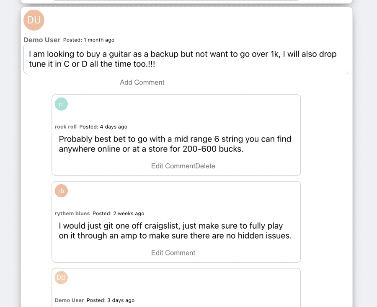
Task: Delete rock roll's comment
Action: pyautogui.click(x=205, y=166)
